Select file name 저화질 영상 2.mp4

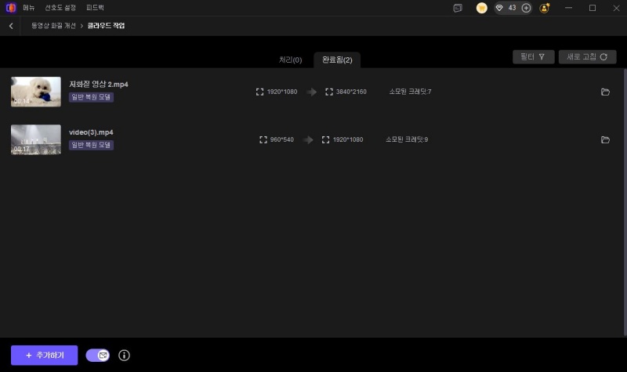tap(99, 85)
